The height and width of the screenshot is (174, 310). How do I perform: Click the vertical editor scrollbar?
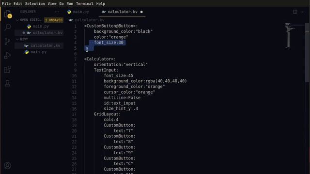(307, 52)
